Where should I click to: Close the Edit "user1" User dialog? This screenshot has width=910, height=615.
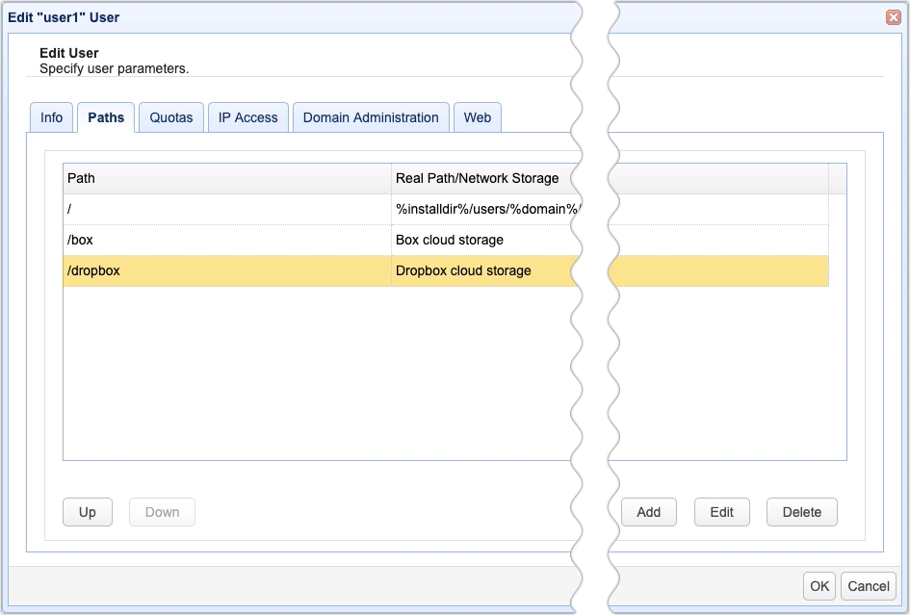(894, 16)
